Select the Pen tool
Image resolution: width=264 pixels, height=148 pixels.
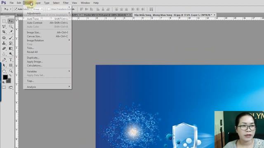coord(4,60)
